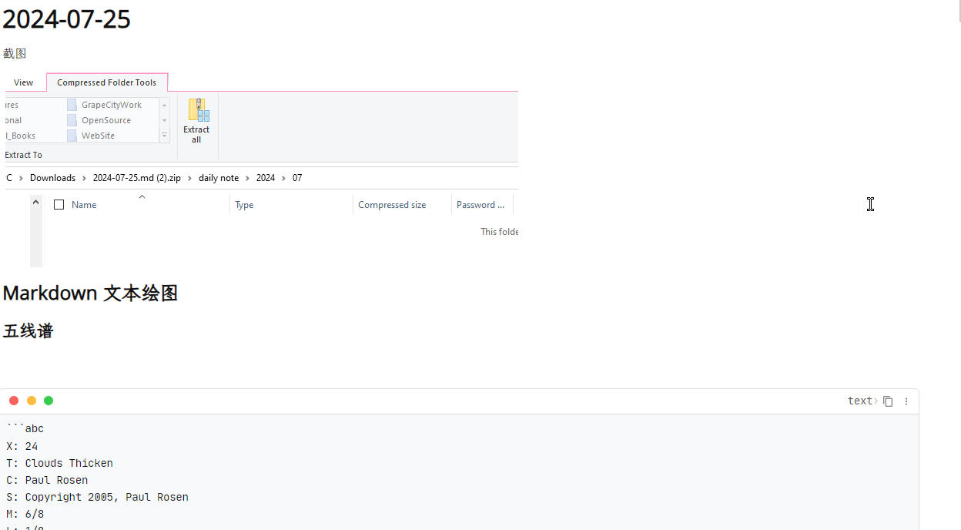Viewport: 961px width, 530px height.
Task: Click the Extract To group label
Action: coord(24,155)
